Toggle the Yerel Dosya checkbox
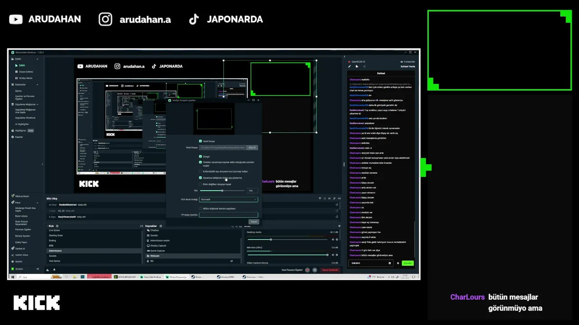 200,141
